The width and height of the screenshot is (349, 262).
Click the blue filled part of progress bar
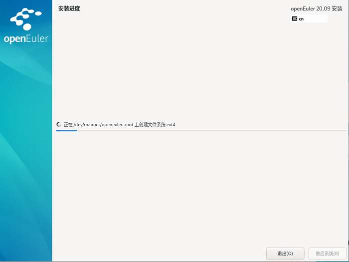pyautogui.click(x=66, y=130)
